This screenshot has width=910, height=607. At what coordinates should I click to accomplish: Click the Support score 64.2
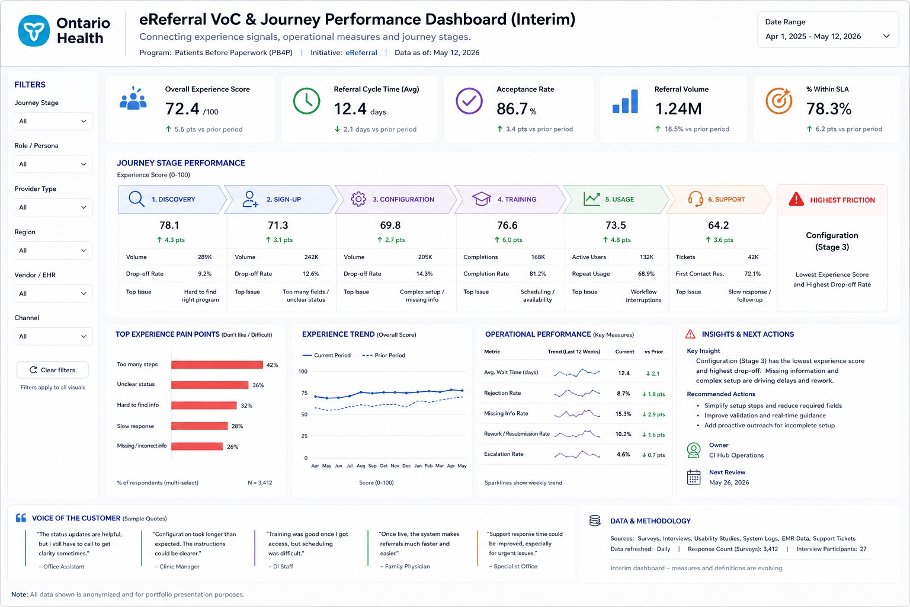[719, 225]
